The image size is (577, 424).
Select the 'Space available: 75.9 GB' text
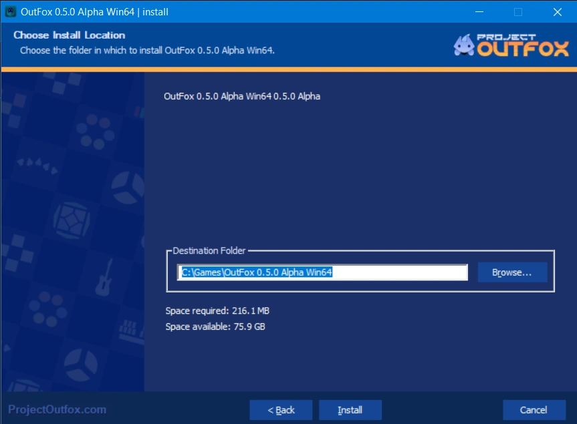pos(215,327)
